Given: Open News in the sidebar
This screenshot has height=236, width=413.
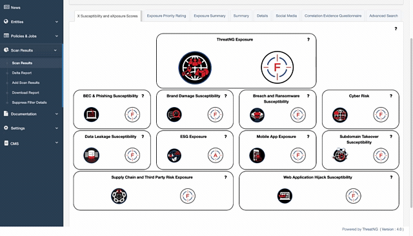Looking at the screenshot, I should 15,8.
